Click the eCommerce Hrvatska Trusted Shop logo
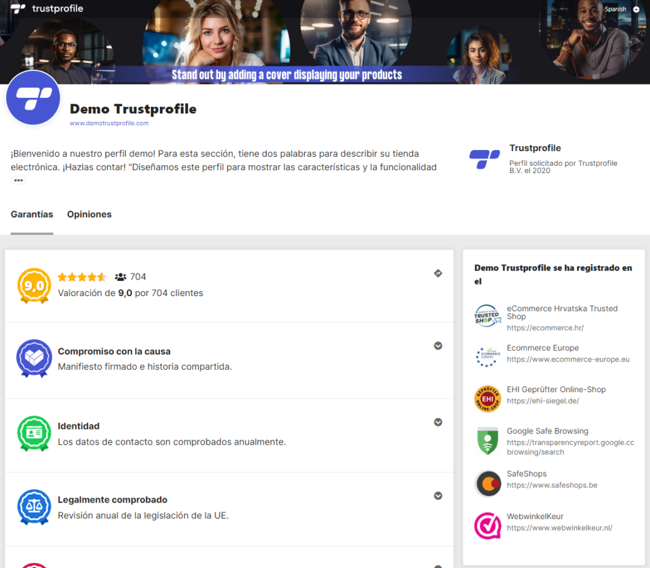 pos(487,316)
